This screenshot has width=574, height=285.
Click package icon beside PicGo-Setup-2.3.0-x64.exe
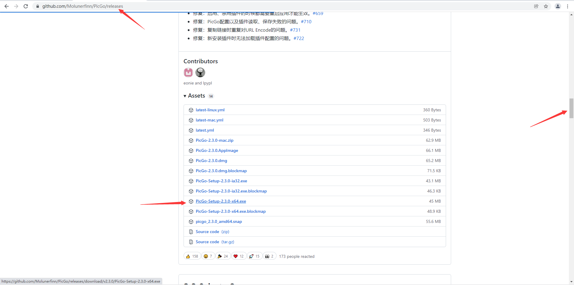[191, 201]
